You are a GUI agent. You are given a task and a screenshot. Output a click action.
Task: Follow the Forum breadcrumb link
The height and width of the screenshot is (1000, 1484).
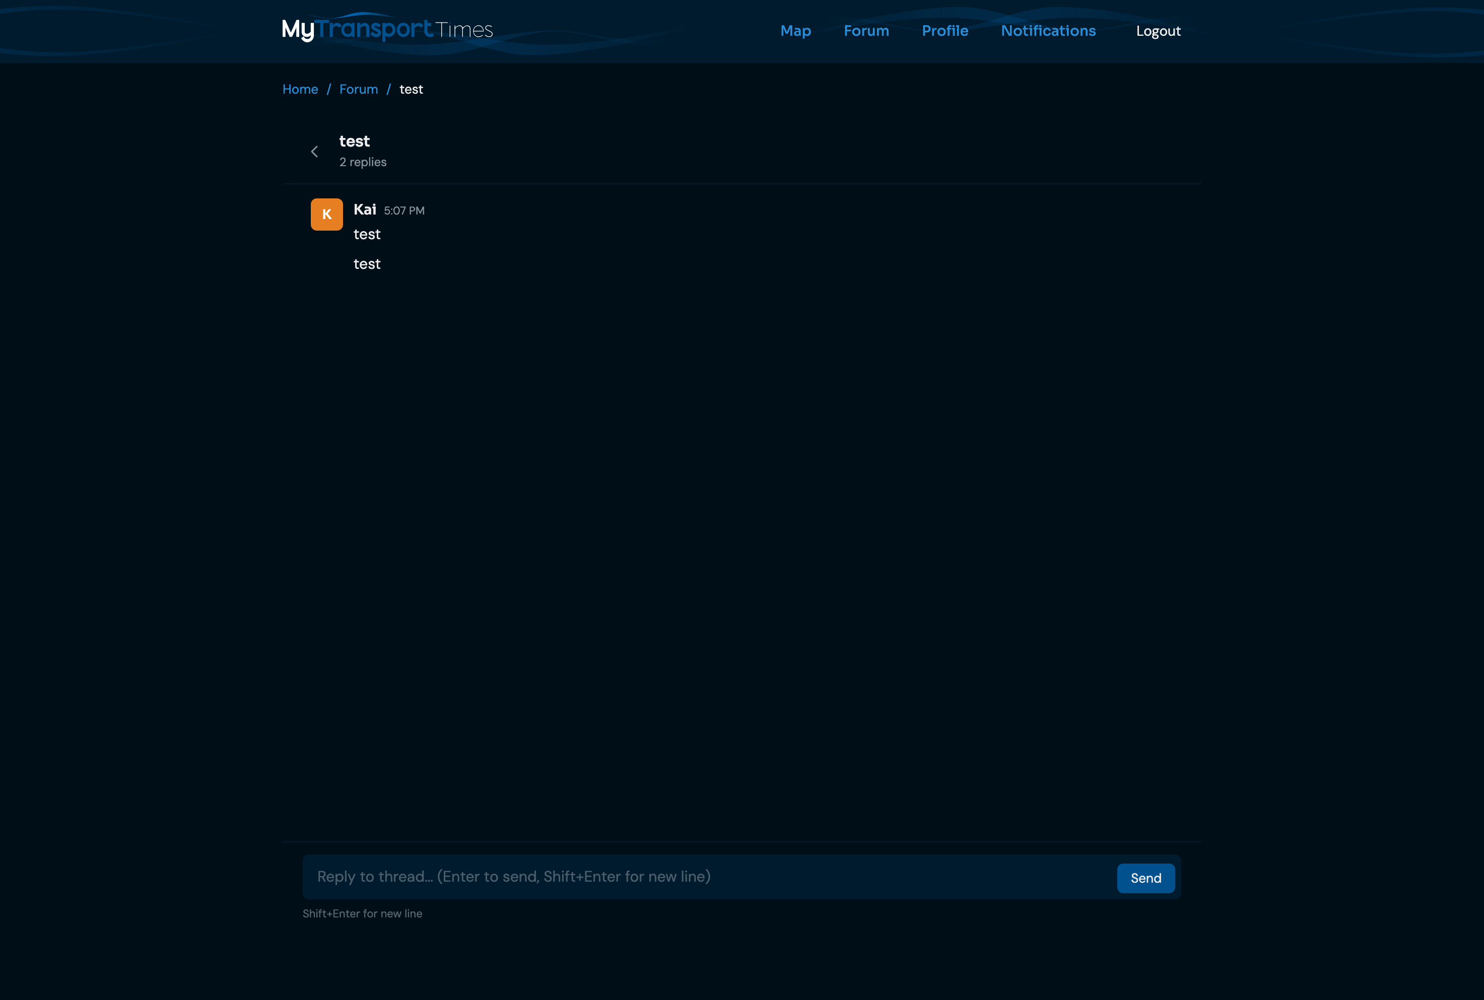pos(359,89)
